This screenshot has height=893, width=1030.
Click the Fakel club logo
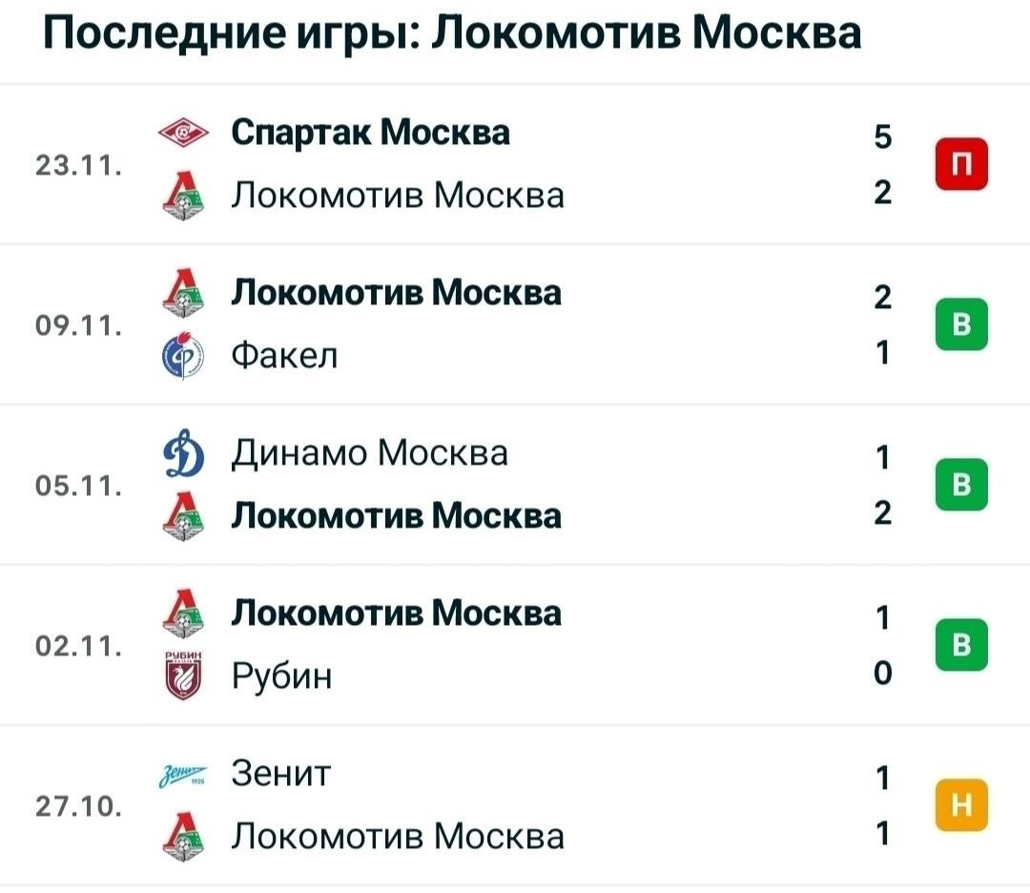[183, 356]
